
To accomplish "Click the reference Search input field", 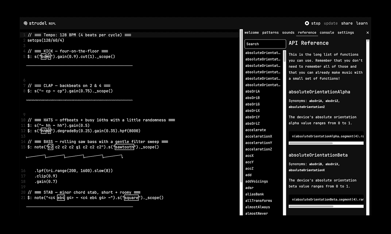I will point(265,44).
